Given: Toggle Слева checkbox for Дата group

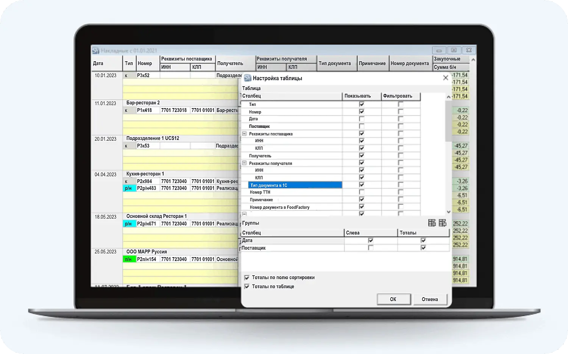Looking at the screenshot, I should tap(371, 240).
